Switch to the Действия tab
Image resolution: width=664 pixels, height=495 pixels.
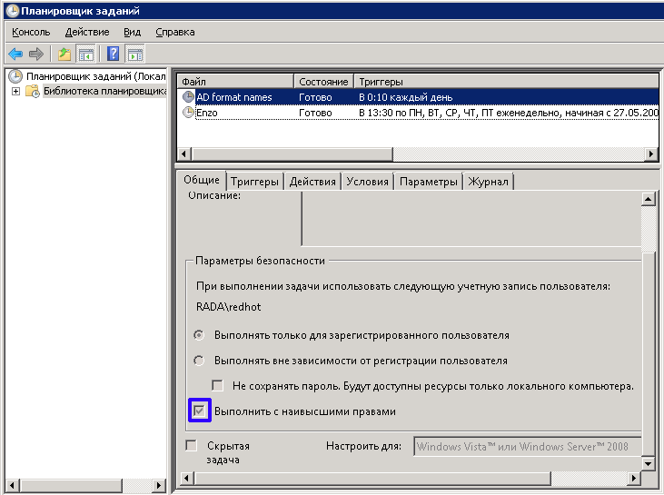312,182
